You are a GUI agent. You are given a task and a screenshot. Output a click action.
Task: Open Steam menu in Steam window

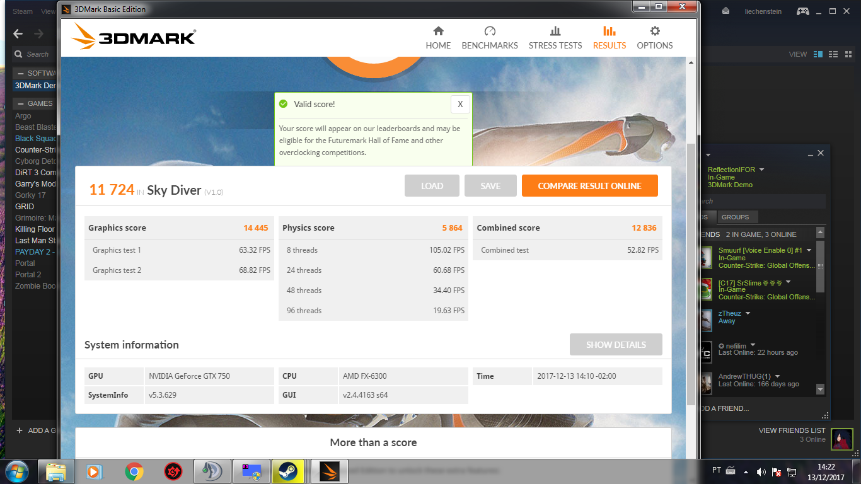tap(23, 11)
